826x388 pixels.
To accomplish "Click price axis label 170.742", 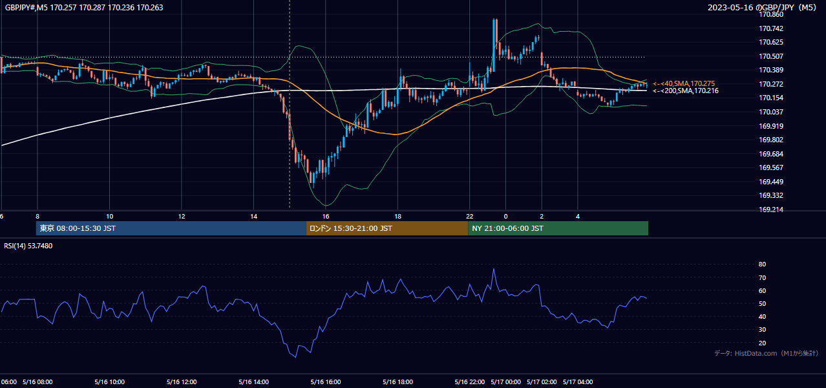I will point(770,28).
